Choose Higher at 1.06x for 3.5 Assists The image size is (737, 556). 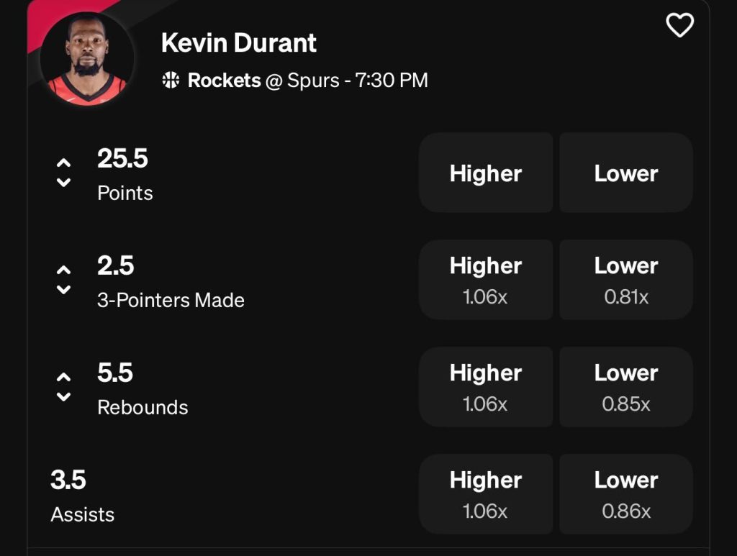486,493
